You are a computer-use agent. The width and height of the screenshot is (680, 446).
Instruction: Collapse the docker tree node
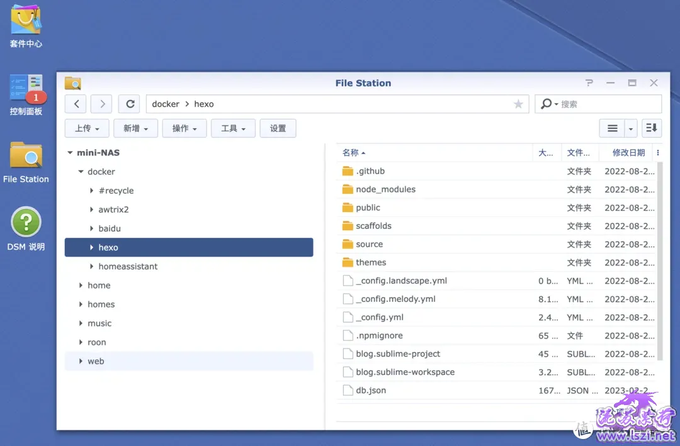click(x=81, y=172)
